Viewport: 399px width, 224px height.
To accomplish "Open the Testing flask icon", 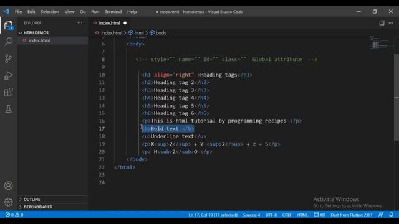I will click(8, 110).
